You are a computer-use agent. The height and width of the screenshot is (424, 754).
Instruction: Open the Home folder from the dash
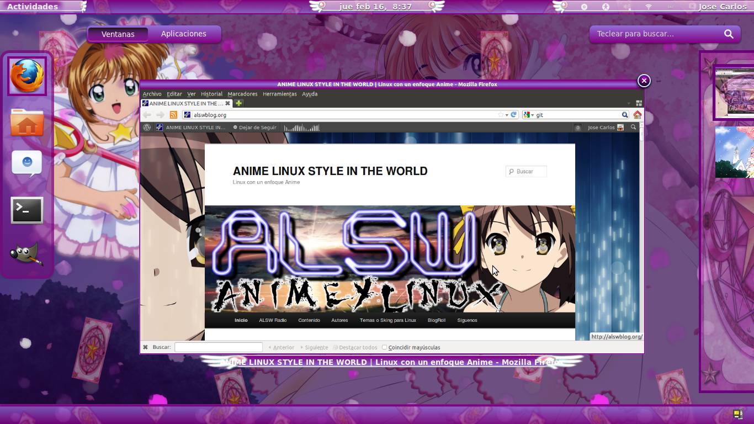[27, 122]
